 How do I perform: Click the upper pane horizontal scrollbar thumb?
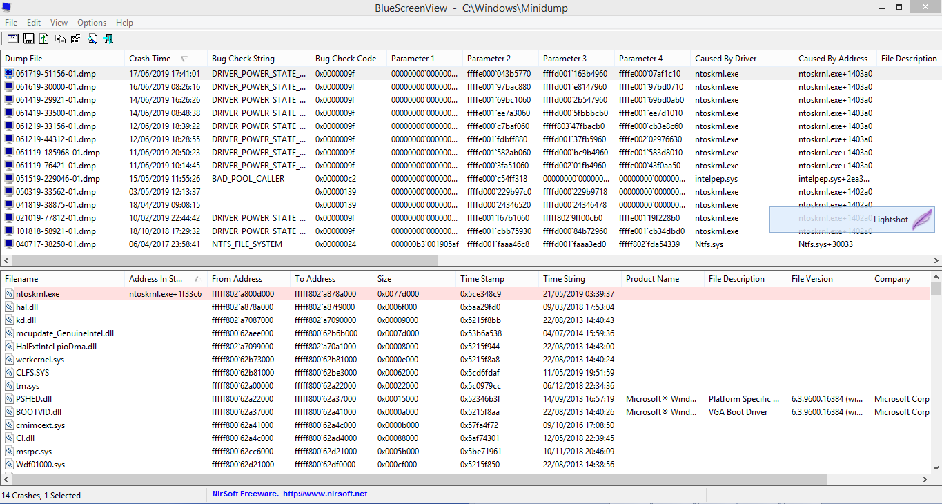tap(225, 261)
